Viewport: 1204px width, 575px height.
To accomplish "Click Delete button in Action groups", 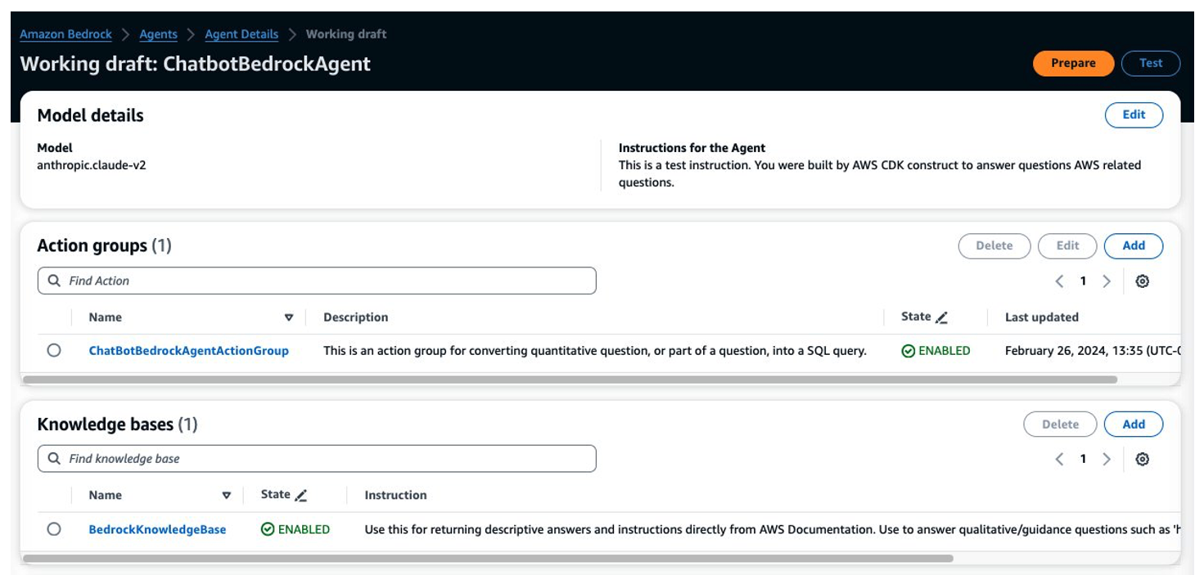I will tap(994, 245).
